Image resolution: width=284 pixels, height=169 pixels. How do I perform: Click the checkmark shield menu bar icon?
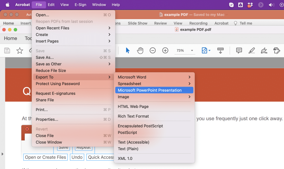231,5
